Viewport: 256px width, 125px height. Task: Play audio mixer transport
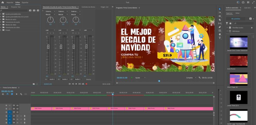(x=76, y=84)
